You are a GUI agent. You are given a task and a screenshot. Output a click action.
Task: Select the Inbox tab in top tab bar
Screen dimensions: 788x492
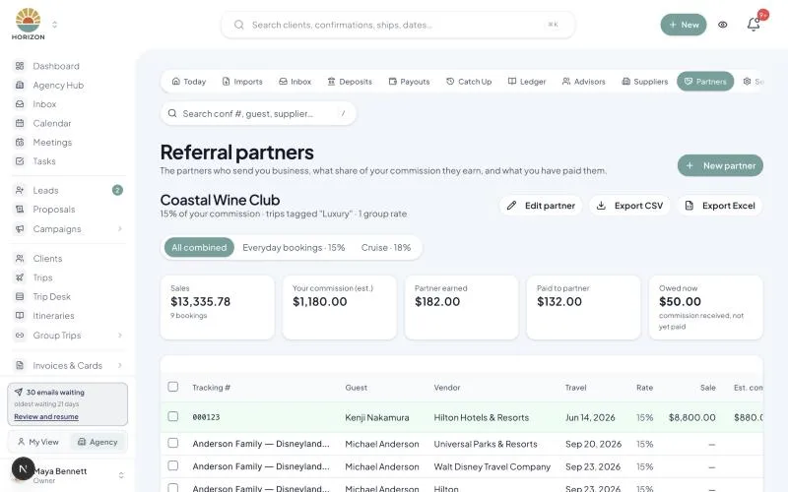(295, 82)
